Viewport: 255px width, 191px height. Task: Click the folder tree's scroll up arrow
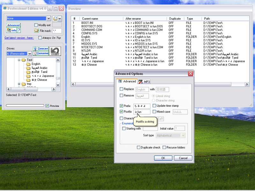click(x=58, y=60)
